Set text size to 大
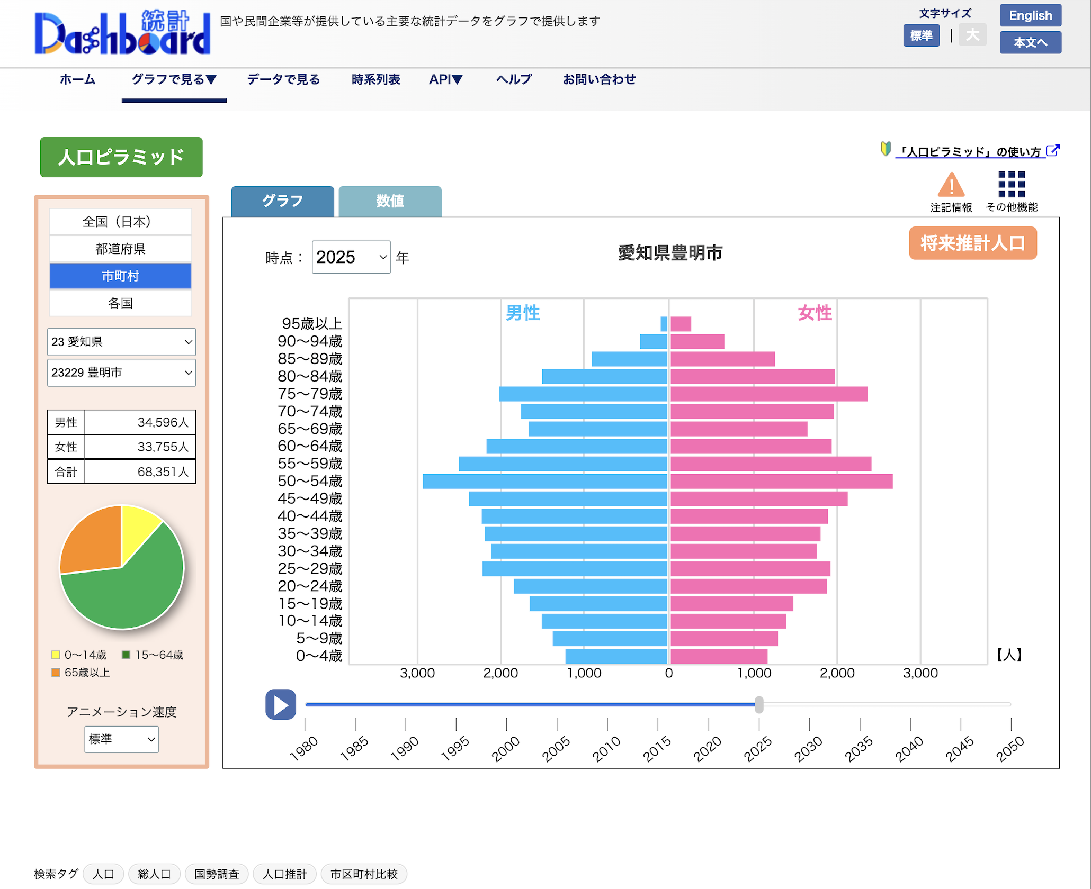This screenshot has height=889, width=1091. click(972, 35)
